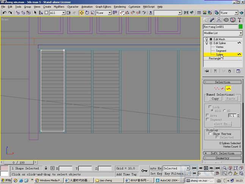The height and width of the screenshot is (184, 245).
Task: Click the Set Key button
Action: tap(156, 173)
